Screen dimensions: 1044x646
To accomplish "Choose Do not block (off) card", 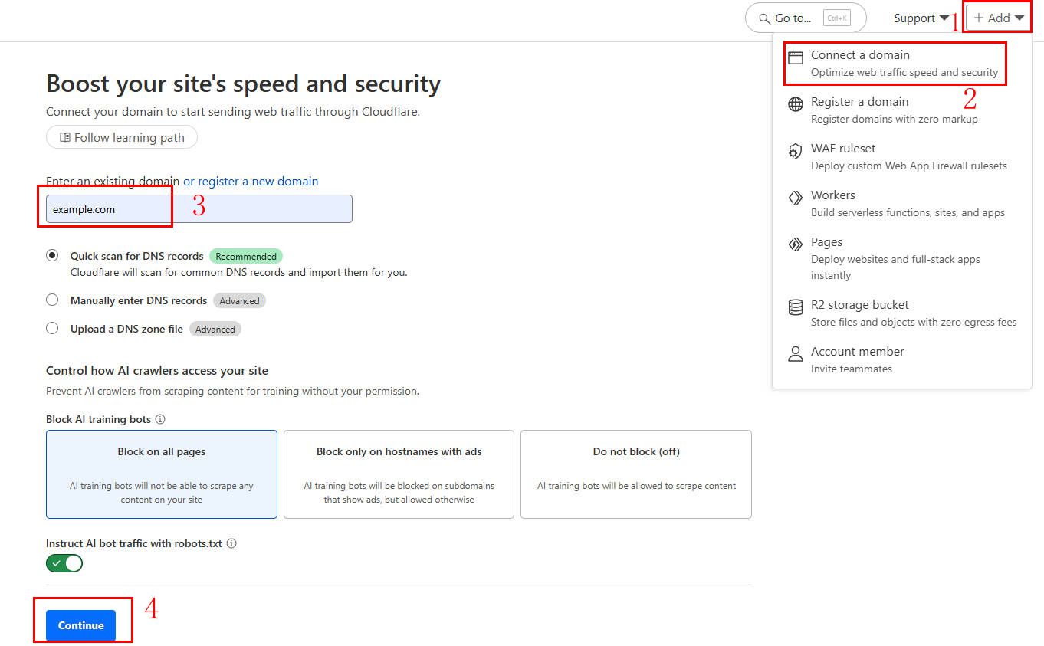I will click(635, 474).
